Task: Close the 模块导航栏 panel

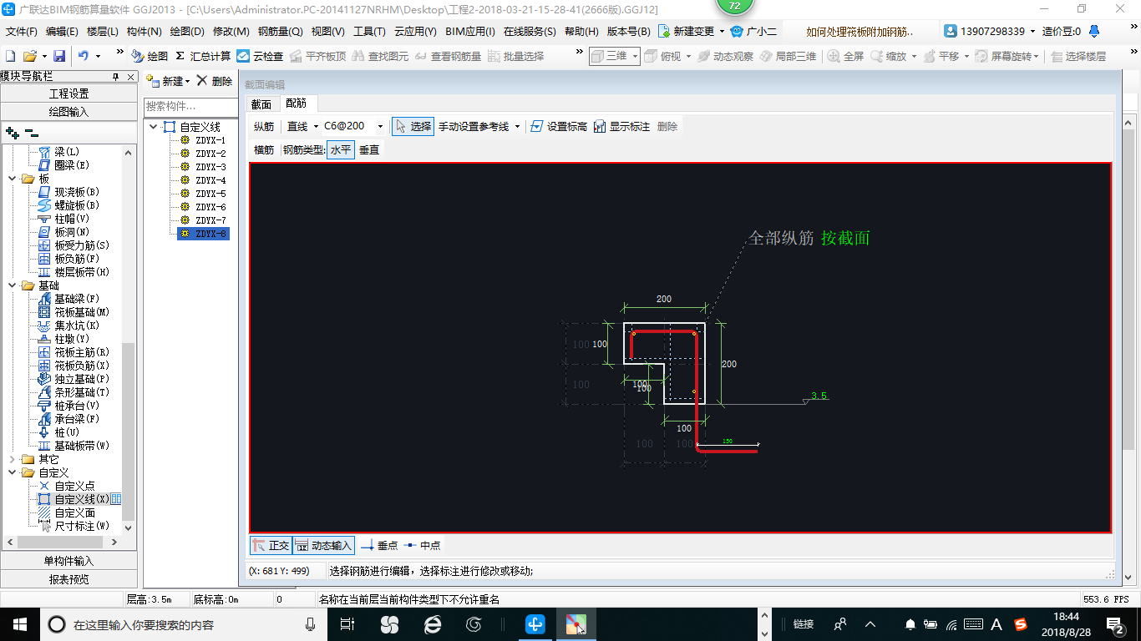Action: coord(130,77)
